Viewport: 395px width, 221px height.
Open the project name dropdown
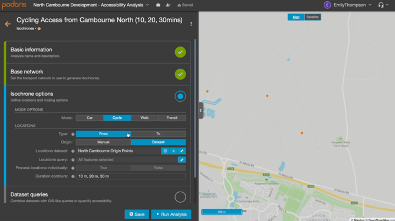coord(147,5)
